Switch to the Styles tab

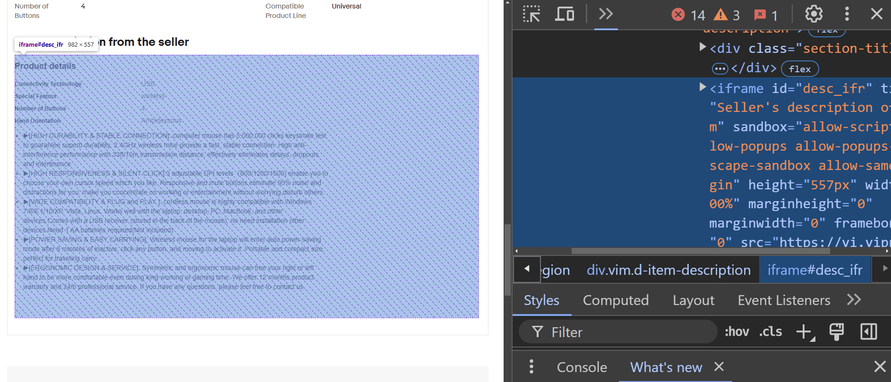click(x=541, y=300)
